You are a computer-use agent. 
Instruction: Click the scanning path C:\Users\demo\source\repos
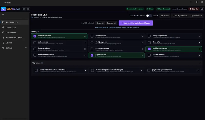pyautogui.click(x=51, y=17)
